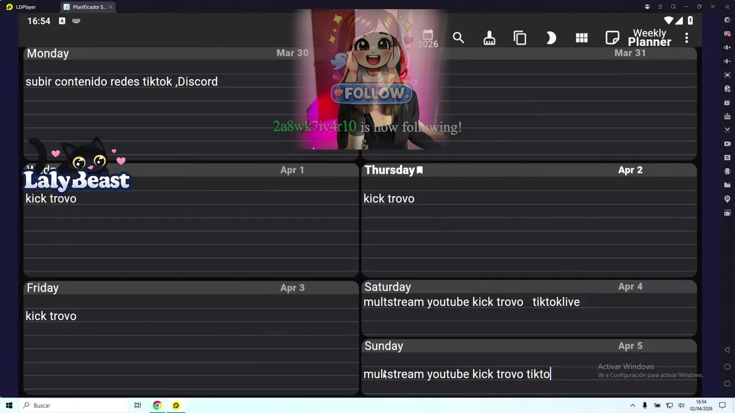
Task: Click the Thursday day header
Action: (x=389, y=170)
